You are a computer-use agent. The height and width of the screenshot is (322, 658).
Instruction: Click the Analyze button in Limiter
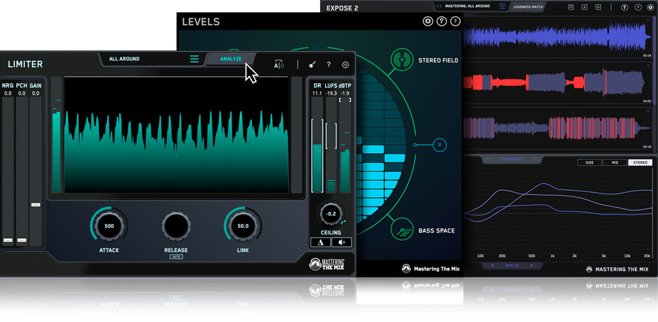pos(231,59)
